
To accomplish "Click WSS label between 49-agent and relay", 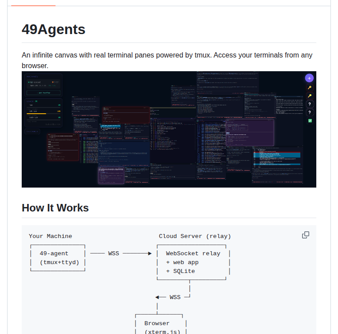I will pos(113,253).
